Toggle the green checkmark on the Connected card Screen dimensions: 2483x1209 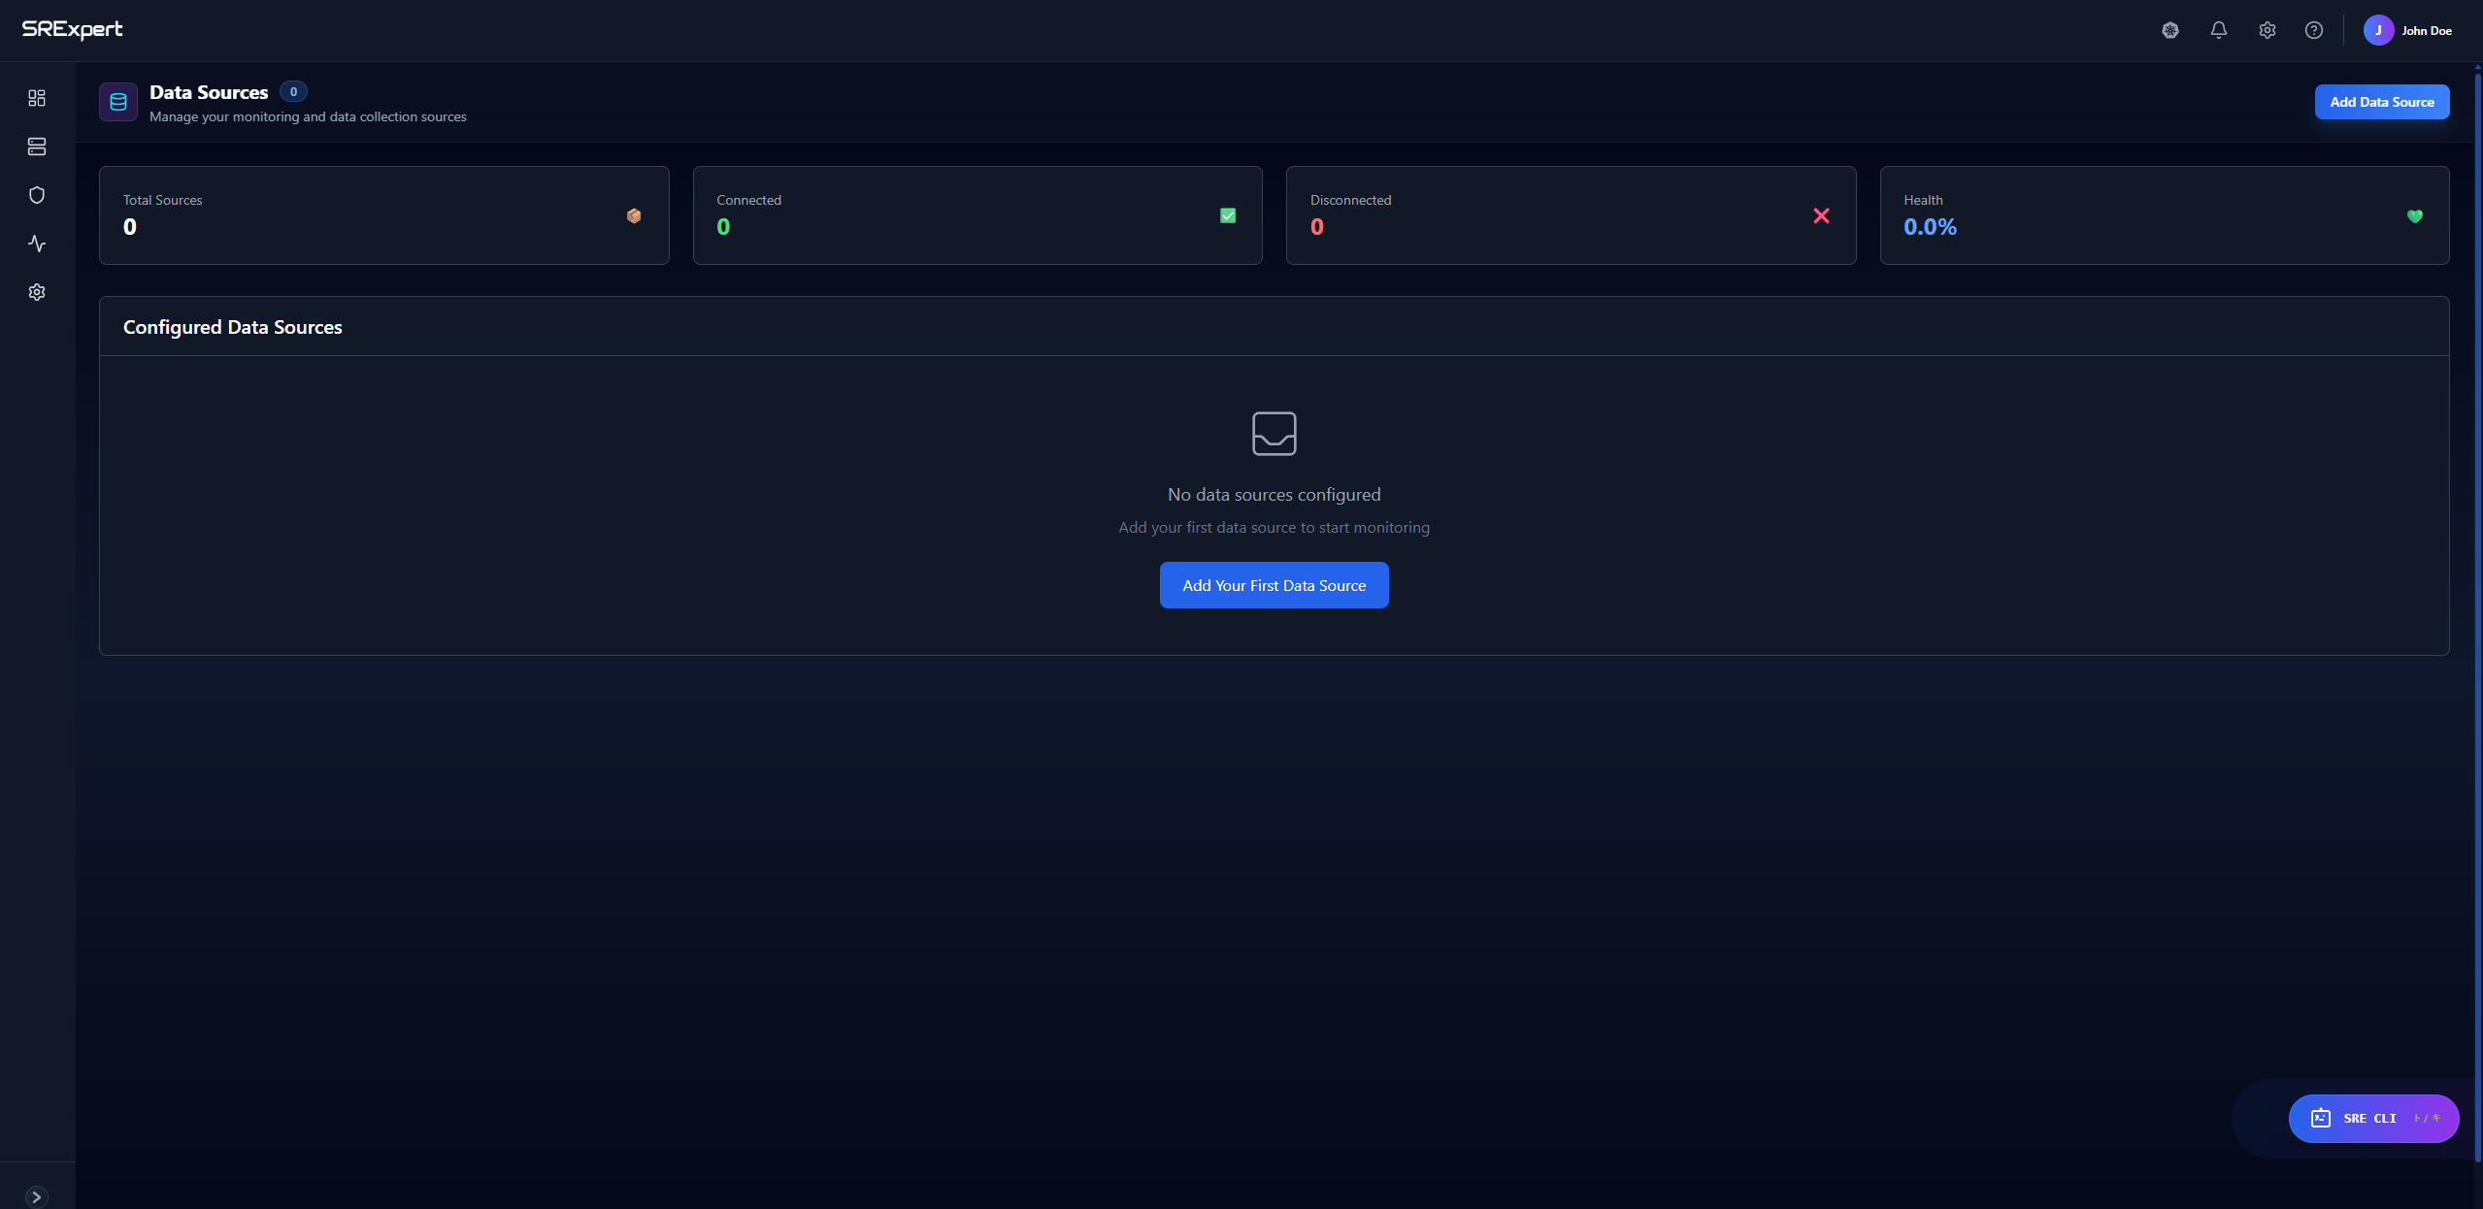[1227, 215]
